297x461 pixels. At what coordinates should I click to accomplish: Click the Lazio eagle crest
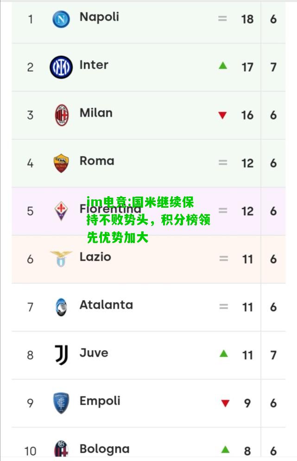(x=61, y=259)
